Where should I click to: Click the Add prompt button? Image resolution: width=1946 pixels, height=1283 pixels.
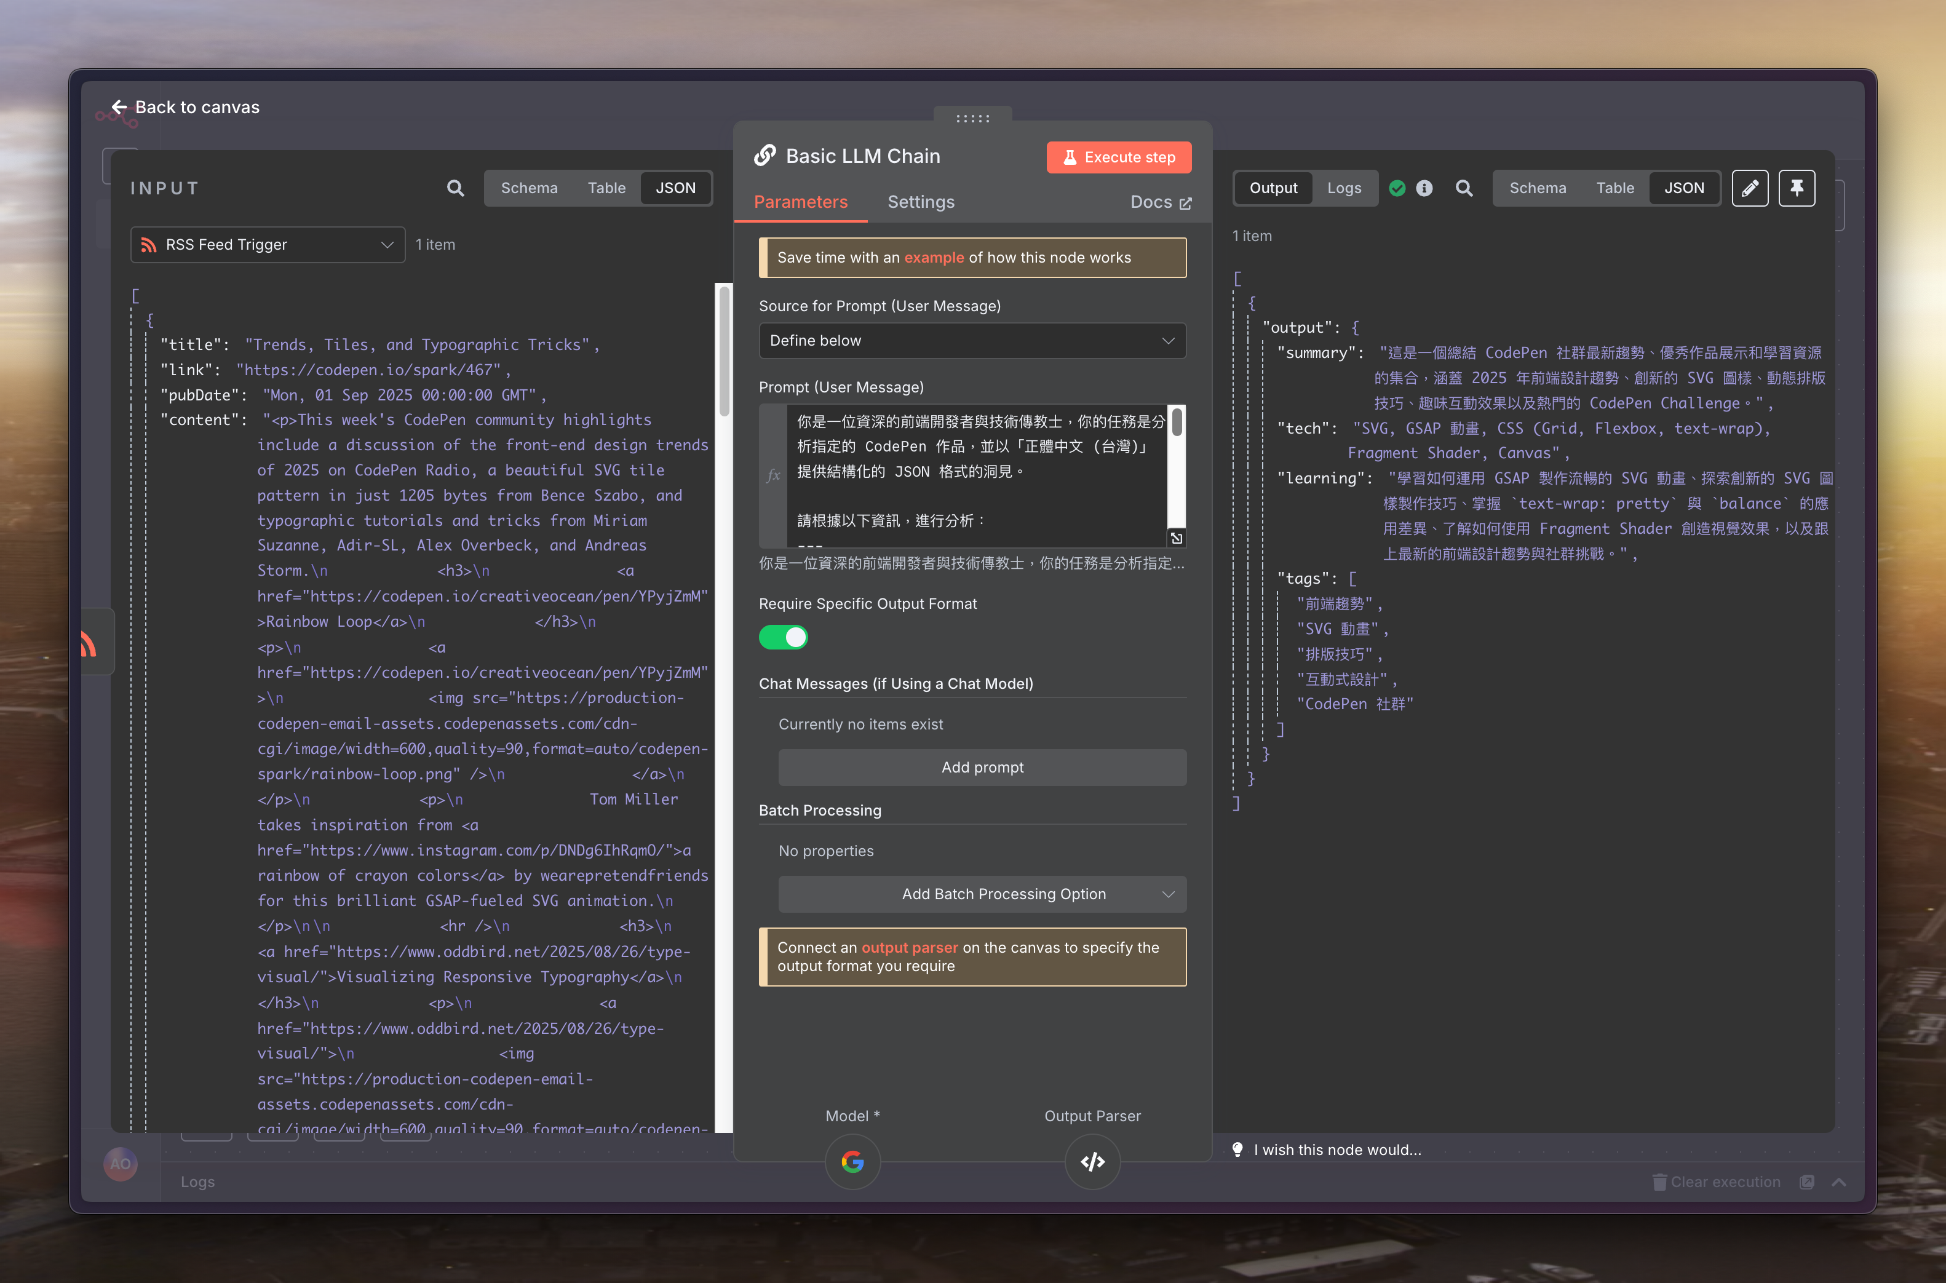982,768
